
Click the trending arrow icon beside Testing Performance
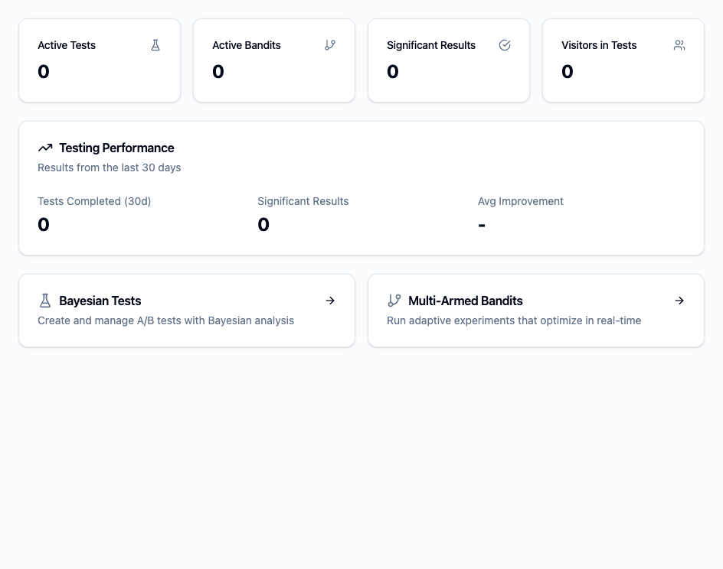(45, 148)
